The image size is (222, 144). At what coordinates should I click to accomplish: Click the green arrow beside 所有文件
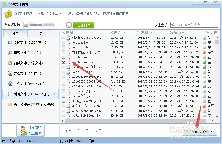(54, 94)
